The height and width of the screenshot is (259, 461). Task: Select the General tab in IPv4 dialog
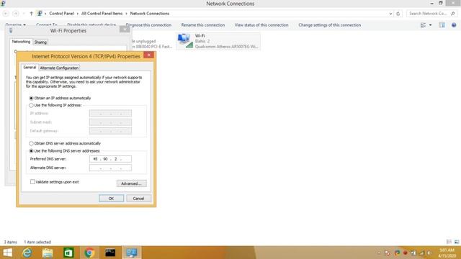[30, 68]
